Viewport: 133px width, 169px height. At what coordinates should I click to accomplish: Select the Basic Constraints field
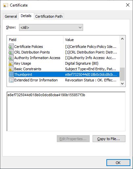pyautogui.click(x=28, y=69)
